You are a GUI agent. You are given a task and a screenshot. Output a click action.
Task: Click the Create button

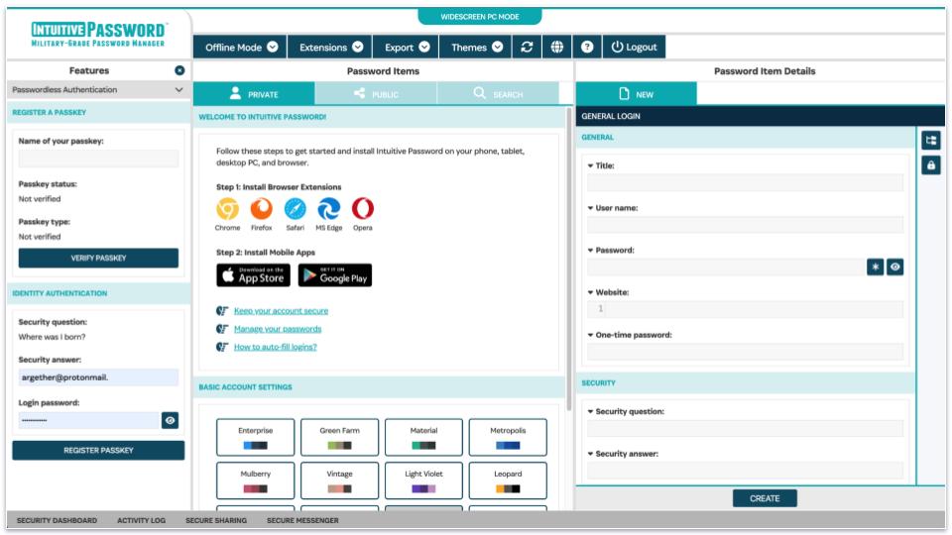point(765,498)
